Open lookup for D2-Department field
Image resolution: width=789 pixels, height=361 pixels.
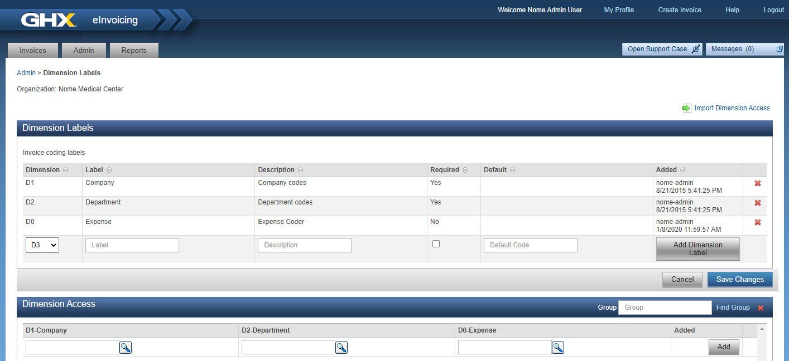[x=341, y=348]
